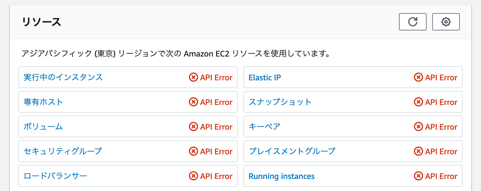
Task: Click the API Error text for キーペア
Action: (x=441, y=127)
